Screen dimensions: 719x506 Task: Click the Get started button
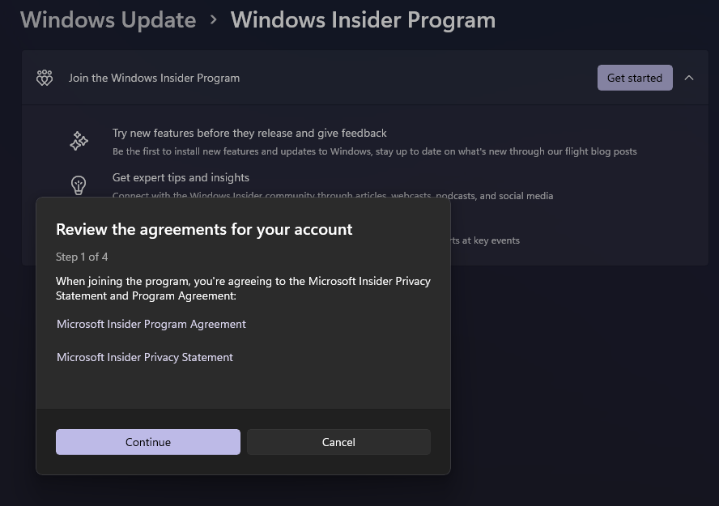tap(635, 78)
